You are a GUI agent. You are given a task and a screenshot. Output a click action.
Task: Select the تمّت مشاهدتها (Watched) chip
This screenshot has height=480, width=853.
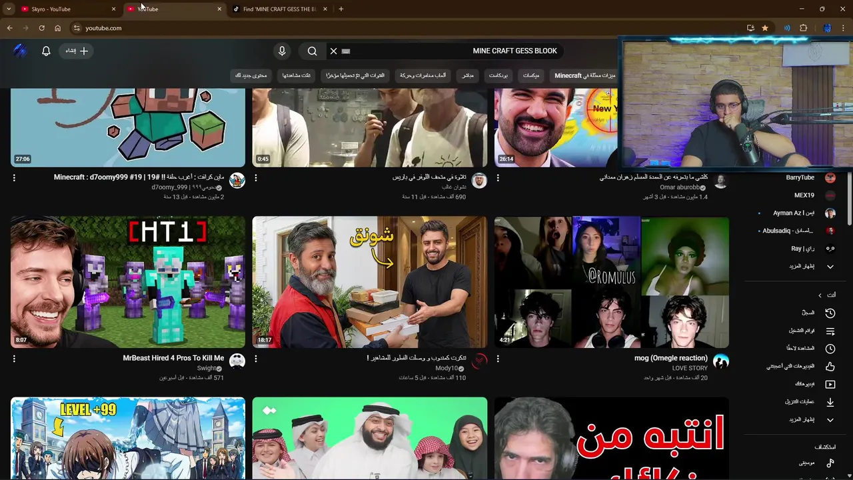(x=296, y=75)
